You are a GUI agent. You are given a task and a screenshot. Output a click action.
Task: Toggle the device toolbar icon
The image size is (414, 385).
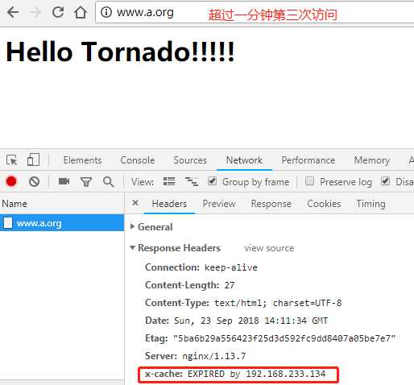coord(33,159)
